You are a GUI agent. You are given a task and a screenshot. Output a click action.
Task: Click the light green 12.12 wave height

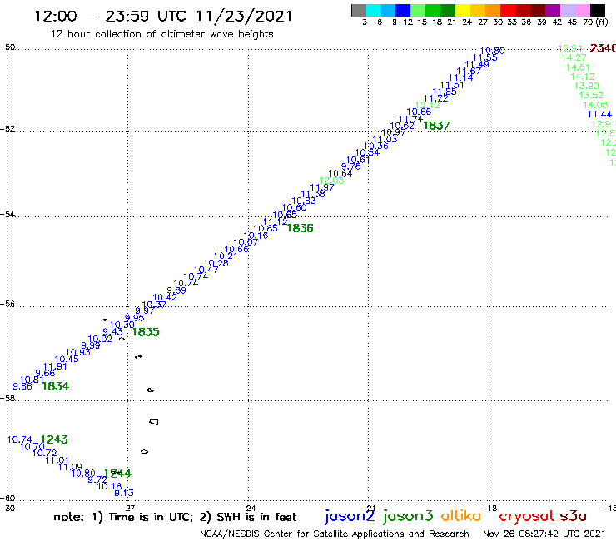(x=427, y=106)
